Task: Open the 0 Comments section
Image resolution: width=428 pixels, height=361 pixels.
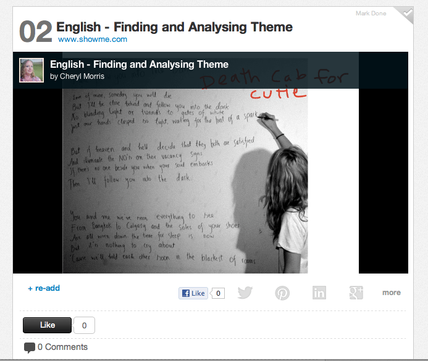Action: [x=62, y=347]
